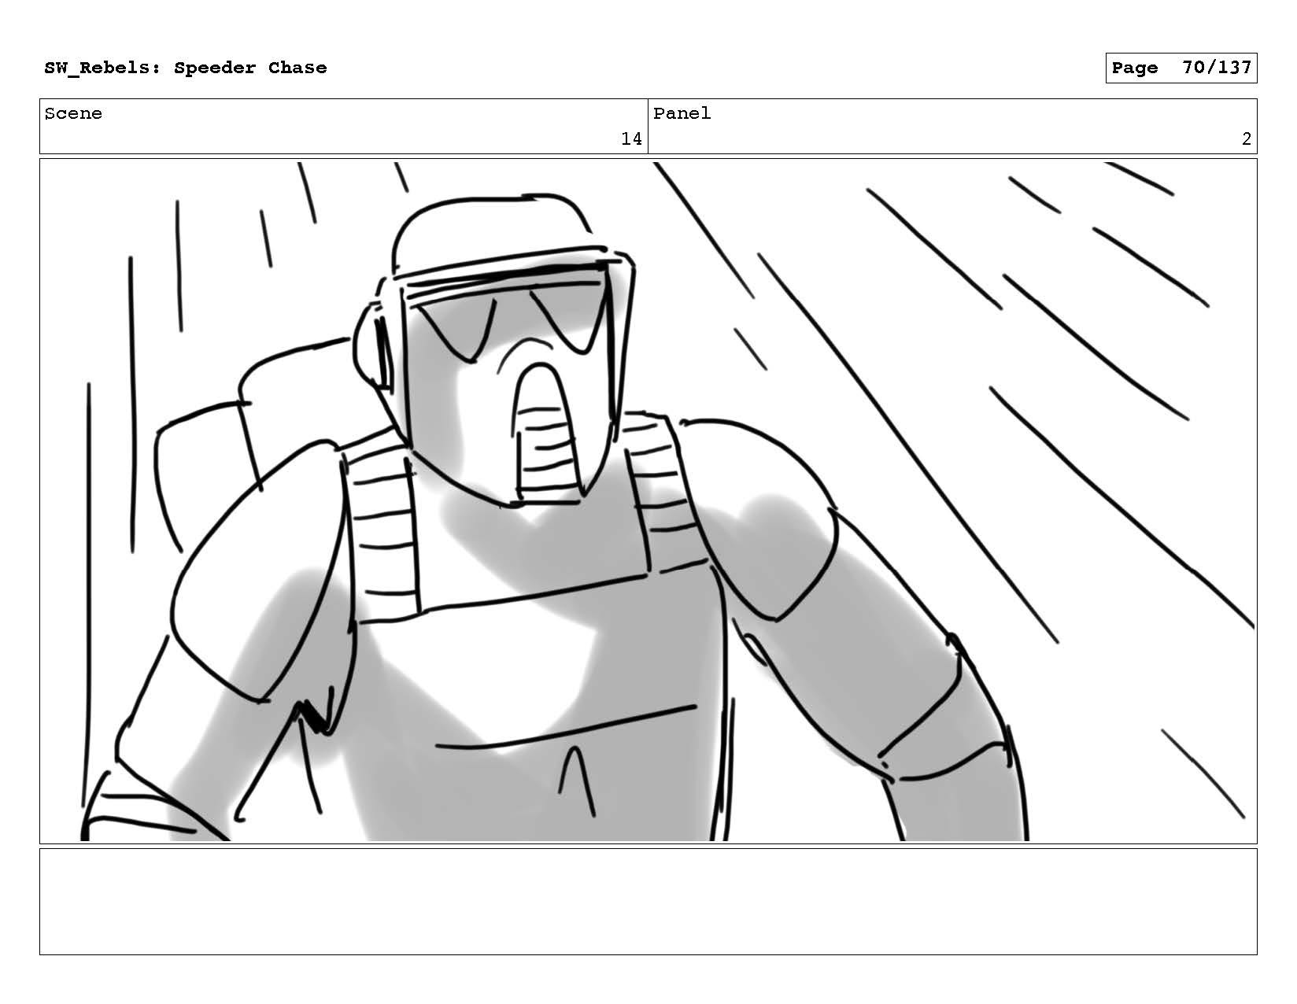The image size is (1297, 1004).
Task: Click the page number box 'Page 70/137'
Action: (1181, 68)
